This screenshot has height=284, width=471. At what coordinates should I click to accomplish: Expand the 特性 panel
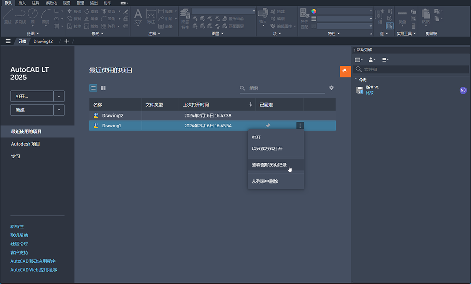point(334,34)
